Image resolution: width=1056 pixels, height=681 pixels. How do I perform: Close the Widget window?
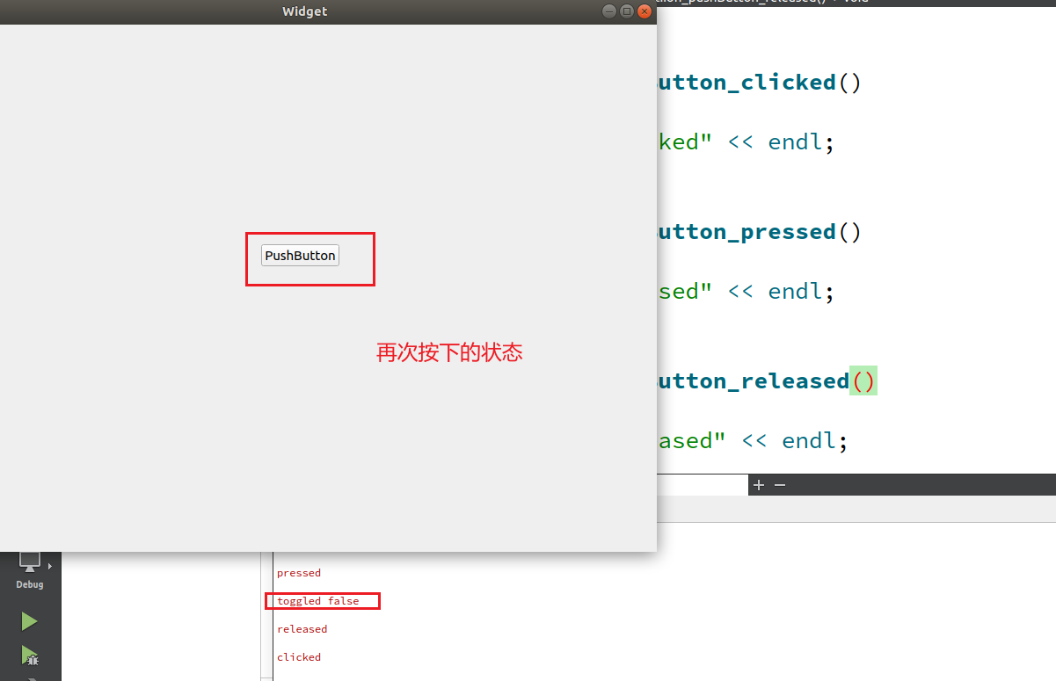[x=645, y=11]
